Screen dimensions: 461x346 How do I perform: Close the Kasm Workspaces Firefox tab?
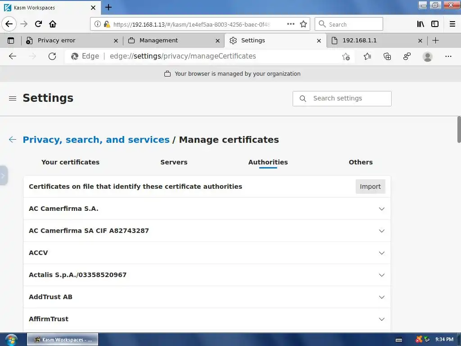[93, 8]
